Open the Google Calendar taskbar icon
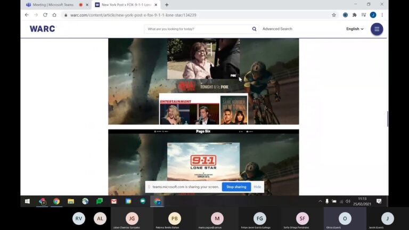409x230 pixels. tap(128, 201)
